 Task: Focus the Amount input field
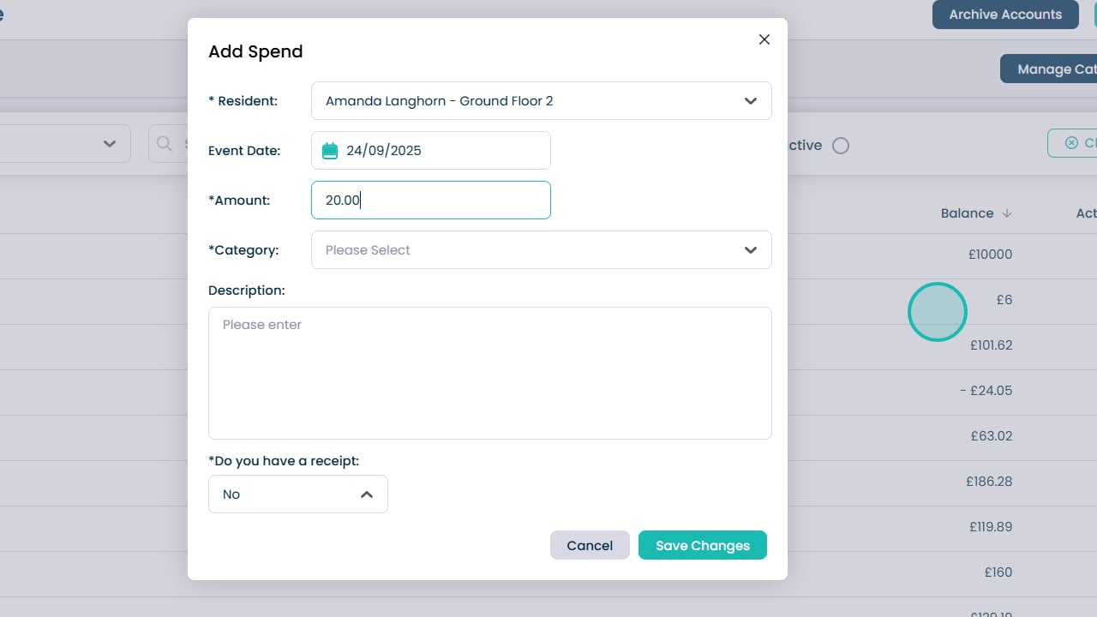point(430,201)
